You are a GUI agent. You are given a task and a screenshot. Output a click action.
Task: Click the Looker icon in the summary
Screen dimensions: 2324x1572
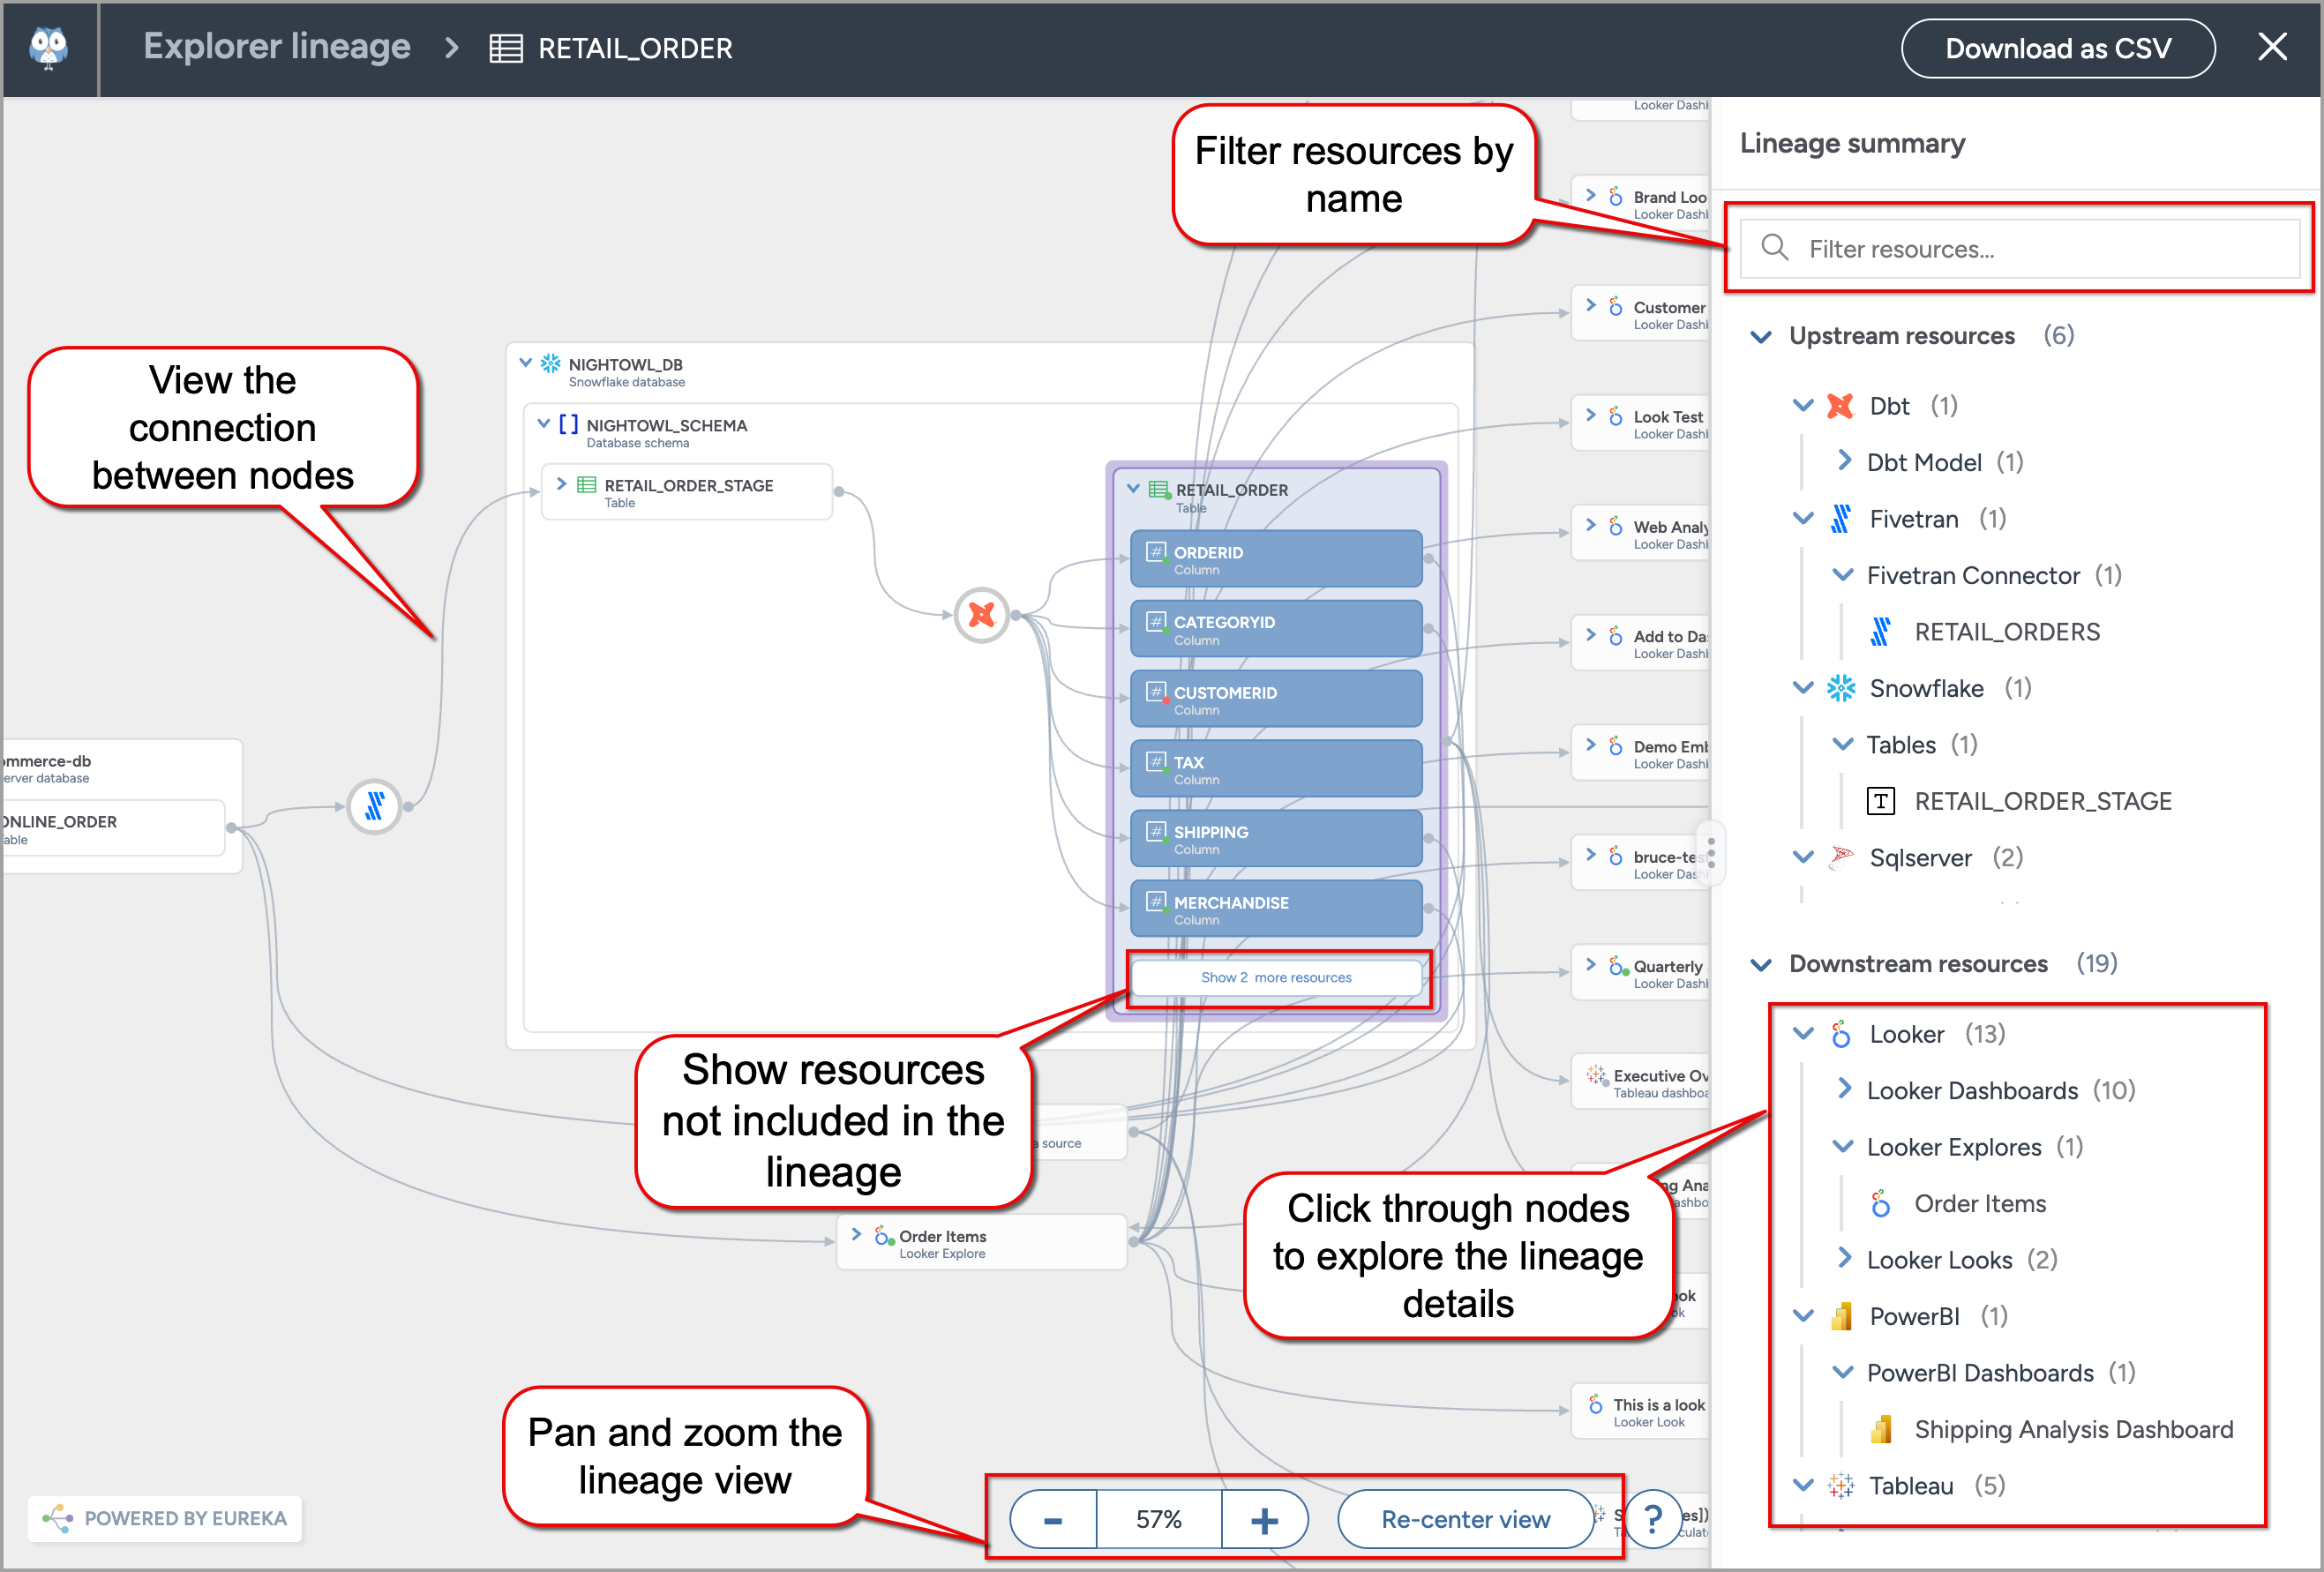(1840, 1033)
